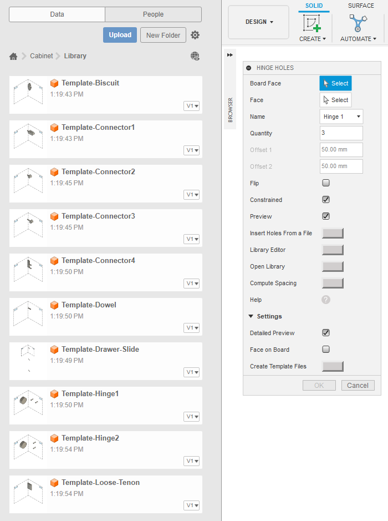
Task: Open version dropdown for Template-Biscuit
Action: click(x=192, y=106)
